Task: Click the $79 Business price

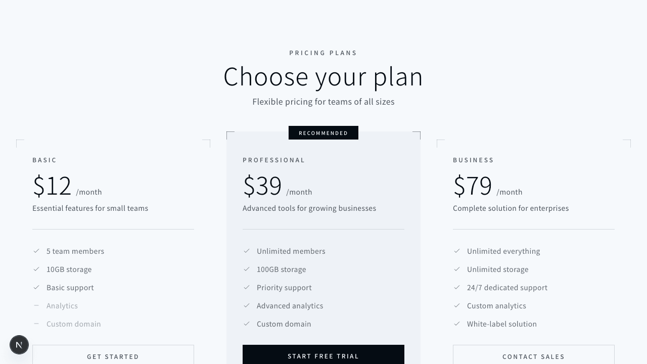Action: [x=473, y=186]
